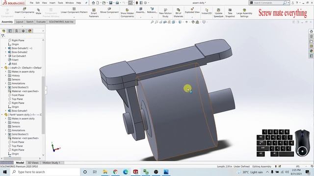Select the Move Component tool
Viewport: 314px width, 176px height.
tap(109, 11)
